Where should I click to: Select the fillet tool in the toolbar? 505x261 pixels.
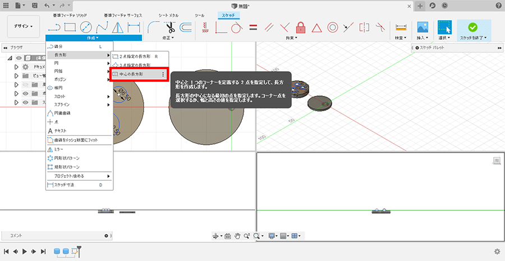pyautogui.click(x=153, y=26)
